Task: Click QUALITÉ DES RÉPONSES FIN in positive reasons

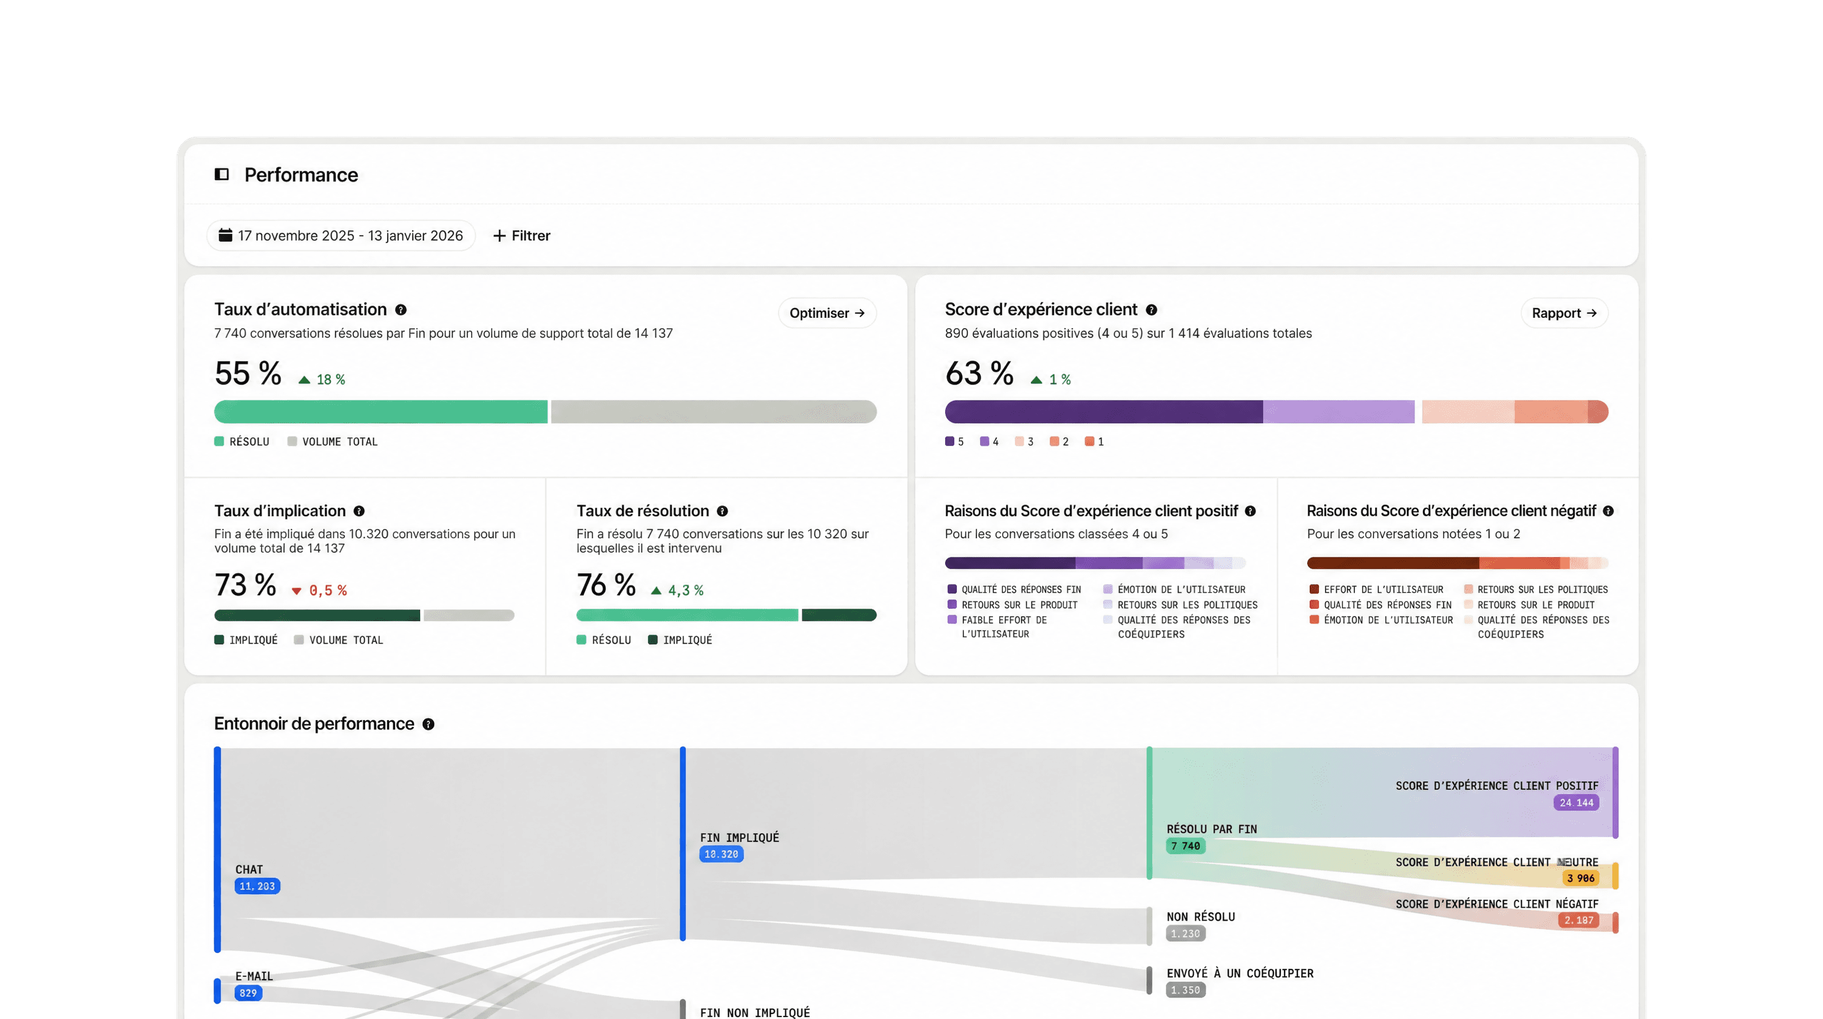Action: tap(1014, 590)
